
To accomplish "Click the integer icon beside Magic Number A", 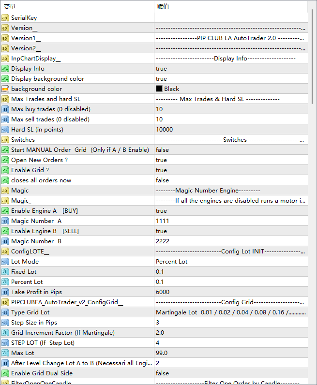I will click(5, 221).
